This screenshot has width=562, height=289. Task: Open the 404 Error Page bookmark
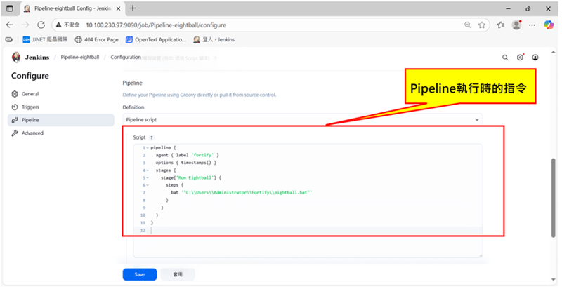tap(96, 40)
